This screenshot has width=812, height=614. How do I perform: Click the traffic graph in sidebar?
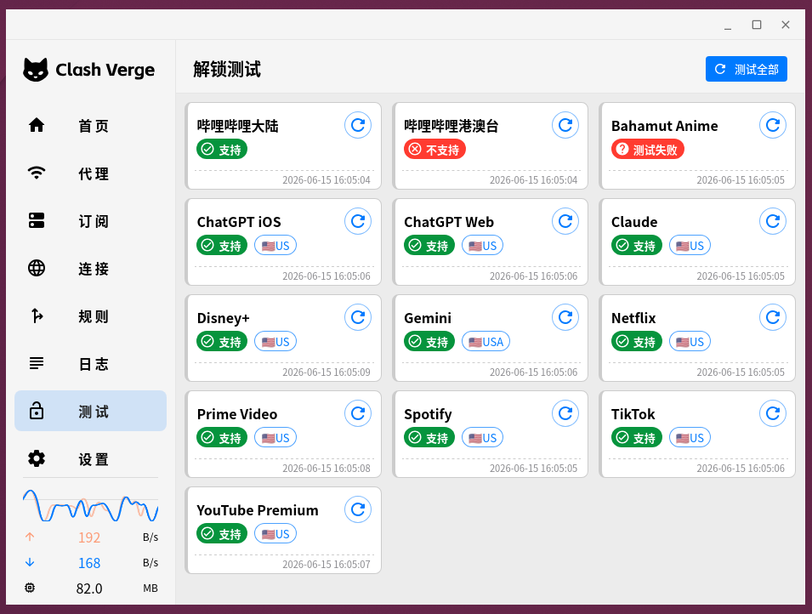[91, 505]
